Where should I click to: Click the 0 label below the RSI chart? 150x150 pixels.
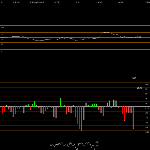(x=1, y=51)
